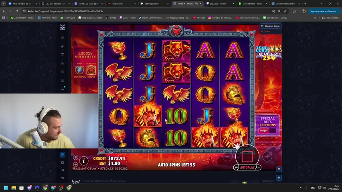This screenshot has height=192, width=342.
Task: Open the HLTV.org News bookmark
Action: pos(48,18)
